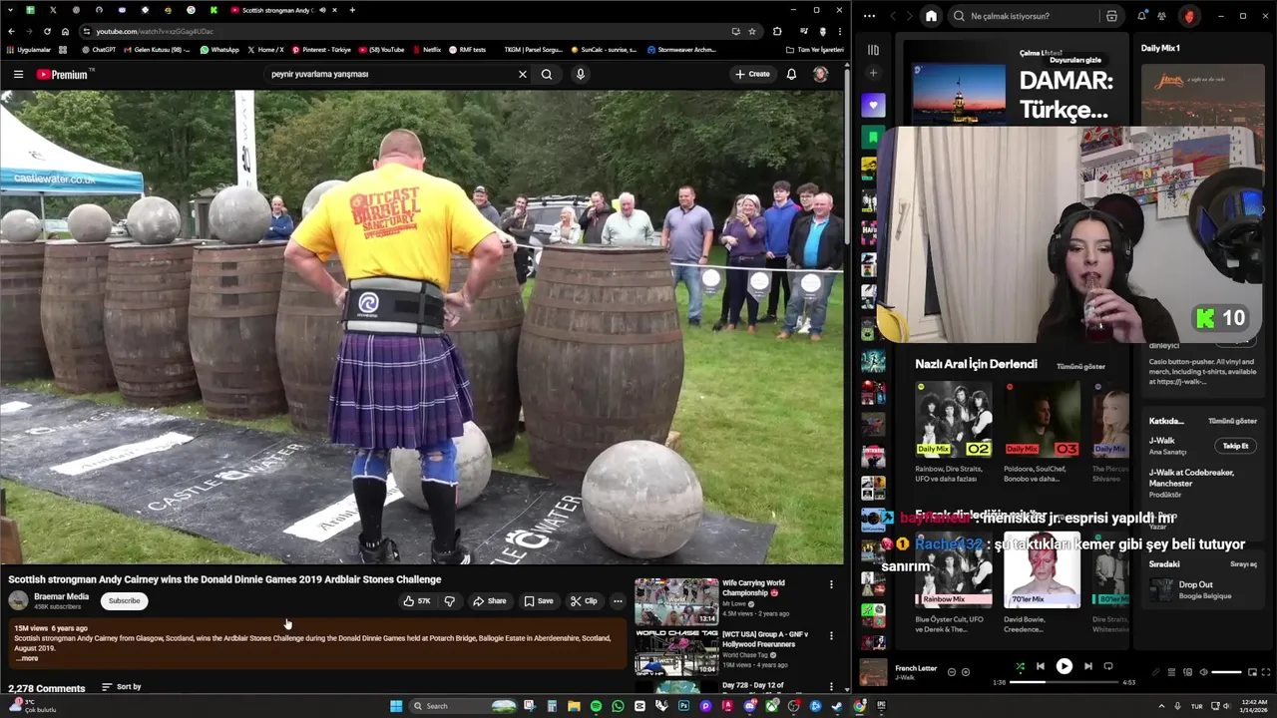Open Netflix bookmark

click(x=426, y=49)
